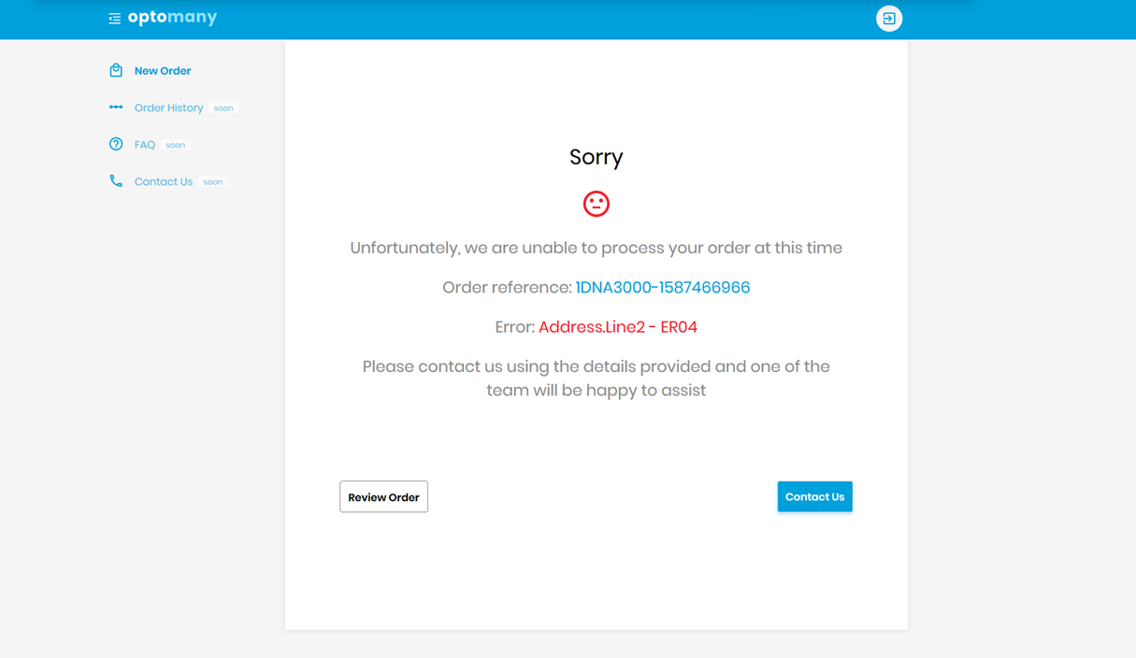This screenshot has height=658, width=1136.
Task: Open FAQ in the sidebar
Action: 145,145
